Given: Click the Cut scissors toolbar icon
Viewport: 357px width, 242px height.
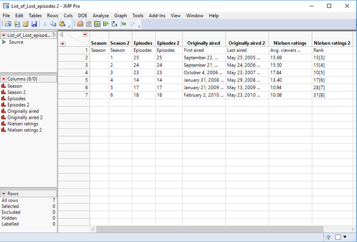Looking at the screenshot, I should [45, 24].
